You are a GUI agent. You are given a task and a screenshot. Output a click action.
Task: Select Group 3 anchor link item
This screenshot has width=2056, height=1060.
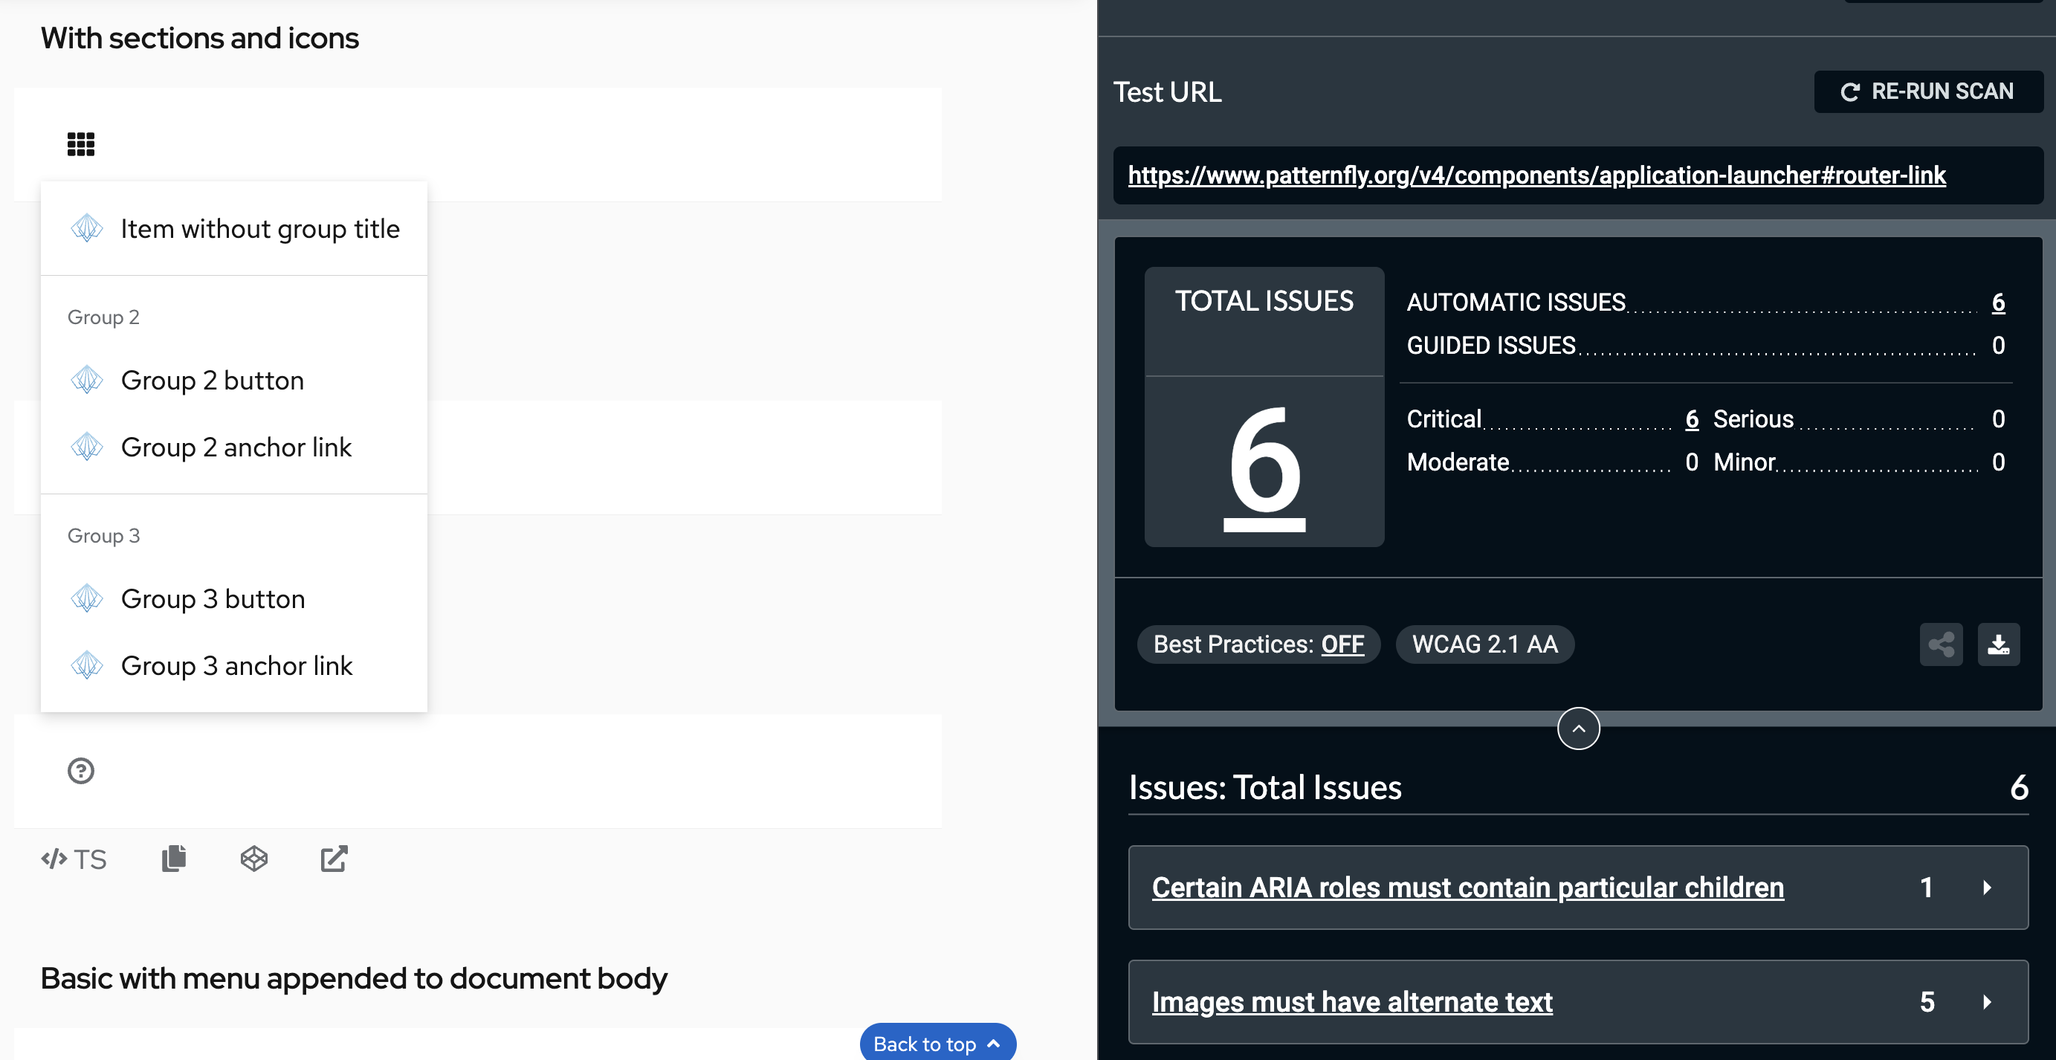click(236, 666)
